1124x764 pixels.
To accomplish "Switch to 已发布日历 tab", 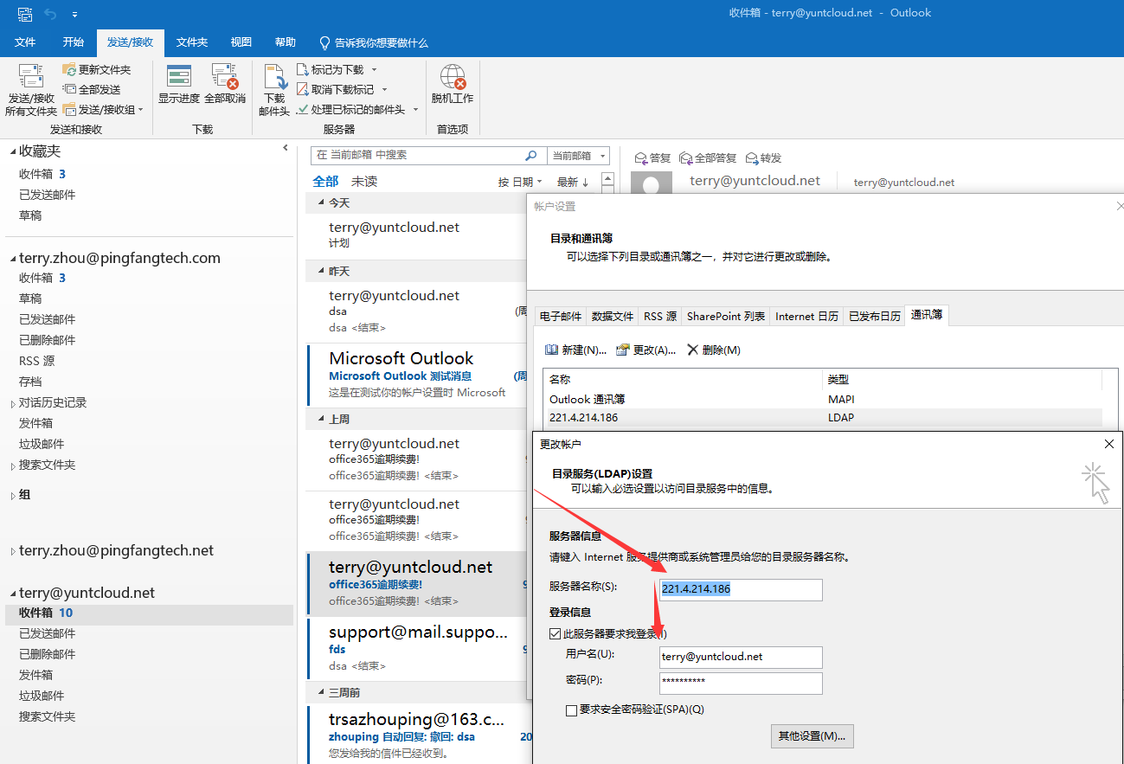I will (875, 317).
